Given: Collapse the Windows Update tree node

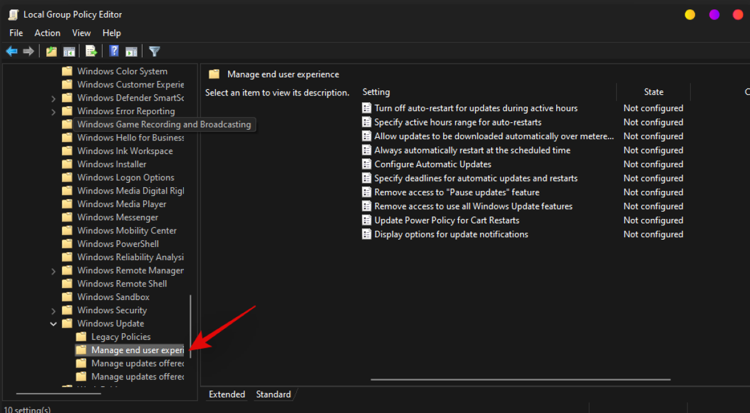Looking at the screenshot, I should tap(53, 324).
